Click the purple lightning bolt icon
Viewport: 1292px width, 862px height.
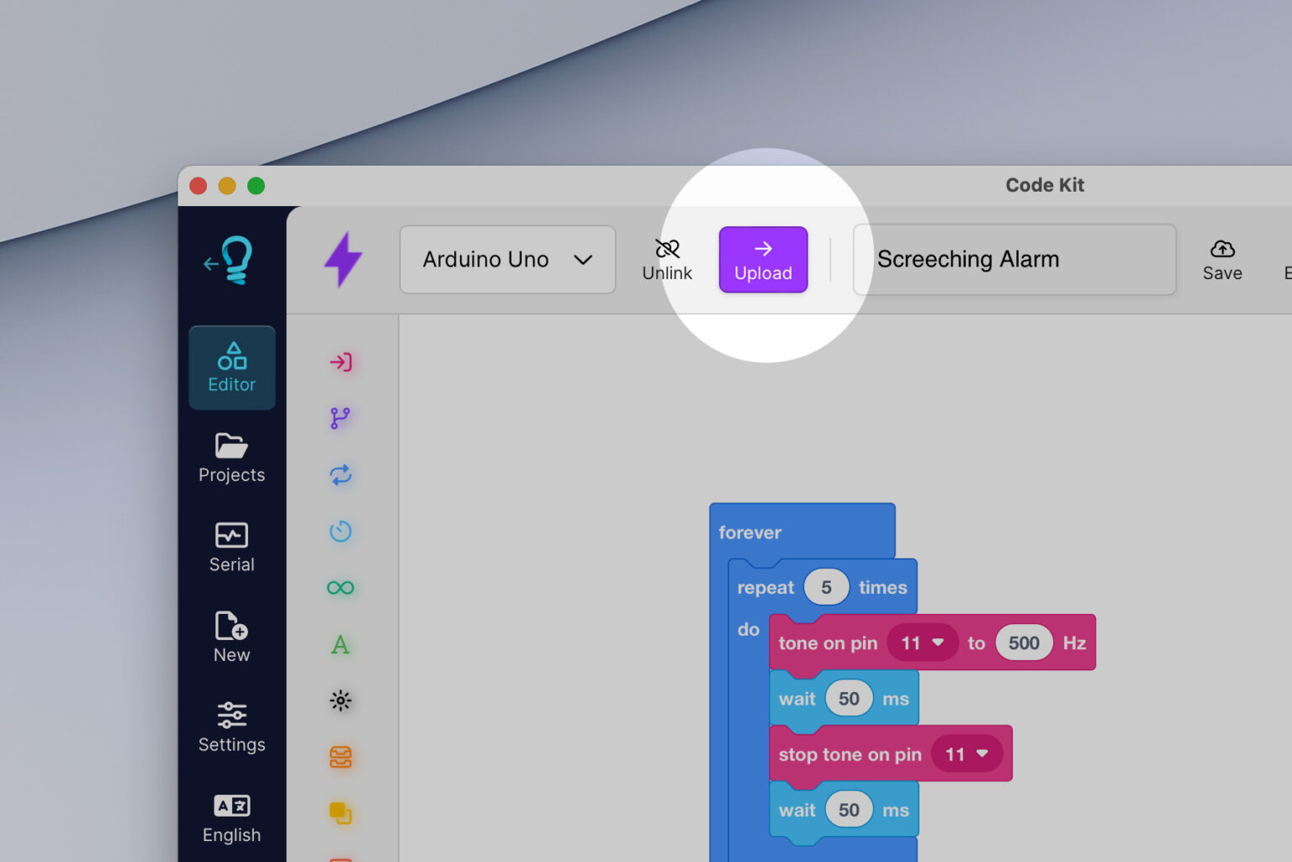pyautogui.click(x=342, y=259)
